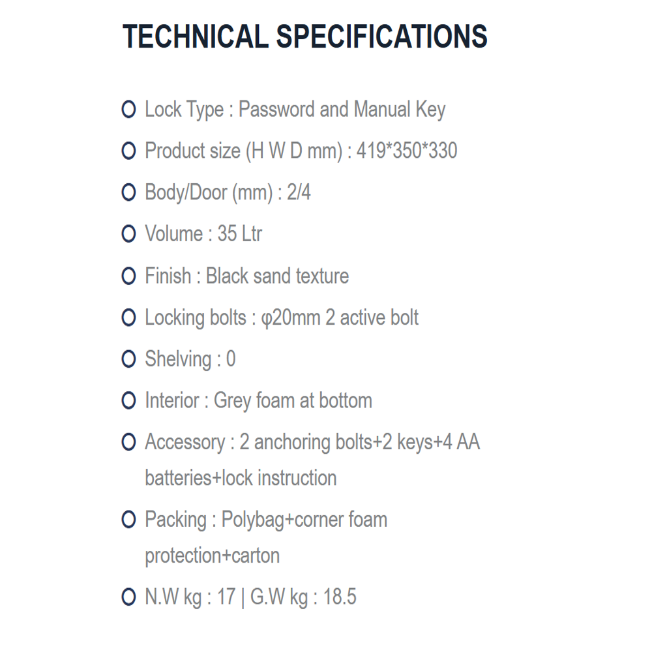Click the Technical Specifications heading
The image size is (652, 652).
[304, 37]
